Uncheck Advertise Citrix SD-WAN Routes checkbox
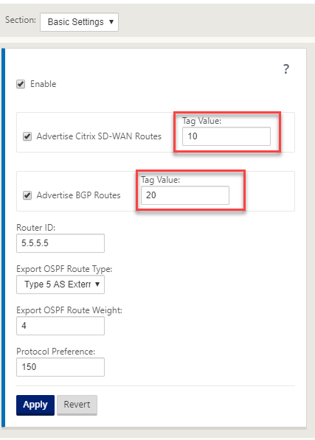This screenshot has height=440, width=315. [27, 136]
